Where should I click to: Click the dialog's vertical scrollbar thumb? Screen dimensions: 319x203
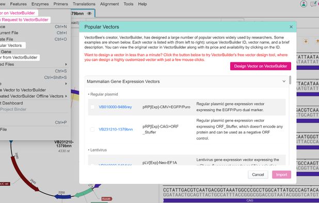coord(290,80)
